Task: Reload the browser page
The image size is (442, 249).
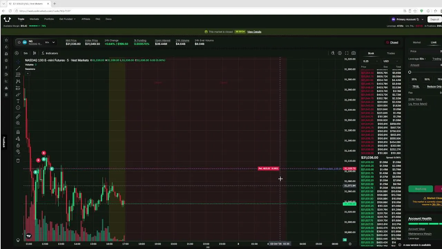Action: [x=10, y=11]
